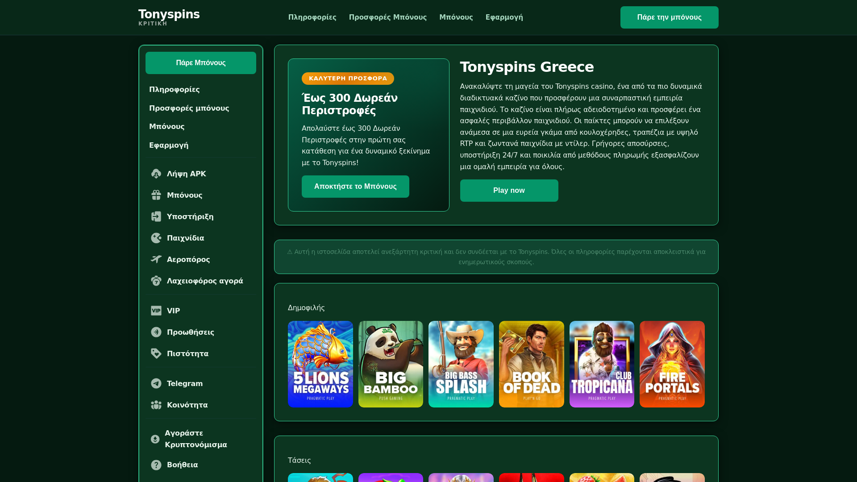Choose sidebar Εφαρμογή link

tap(169, 145)
